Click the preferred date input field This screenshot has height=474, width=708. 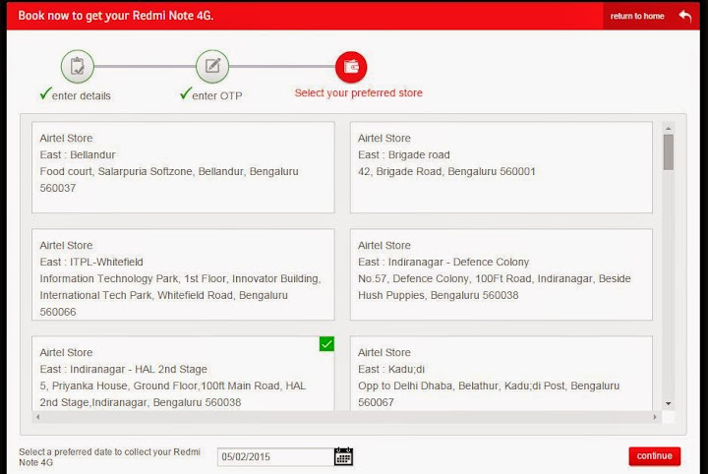275,457
